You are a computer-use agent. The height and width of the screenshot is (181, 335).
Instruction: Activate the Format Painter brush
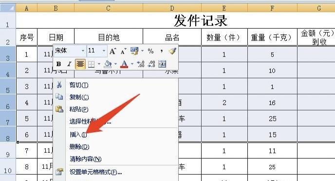tap(172, 51)
